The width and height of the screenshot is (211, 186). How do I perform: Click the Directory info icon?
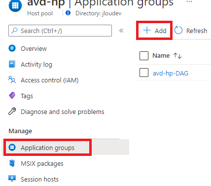pos(68,13)
